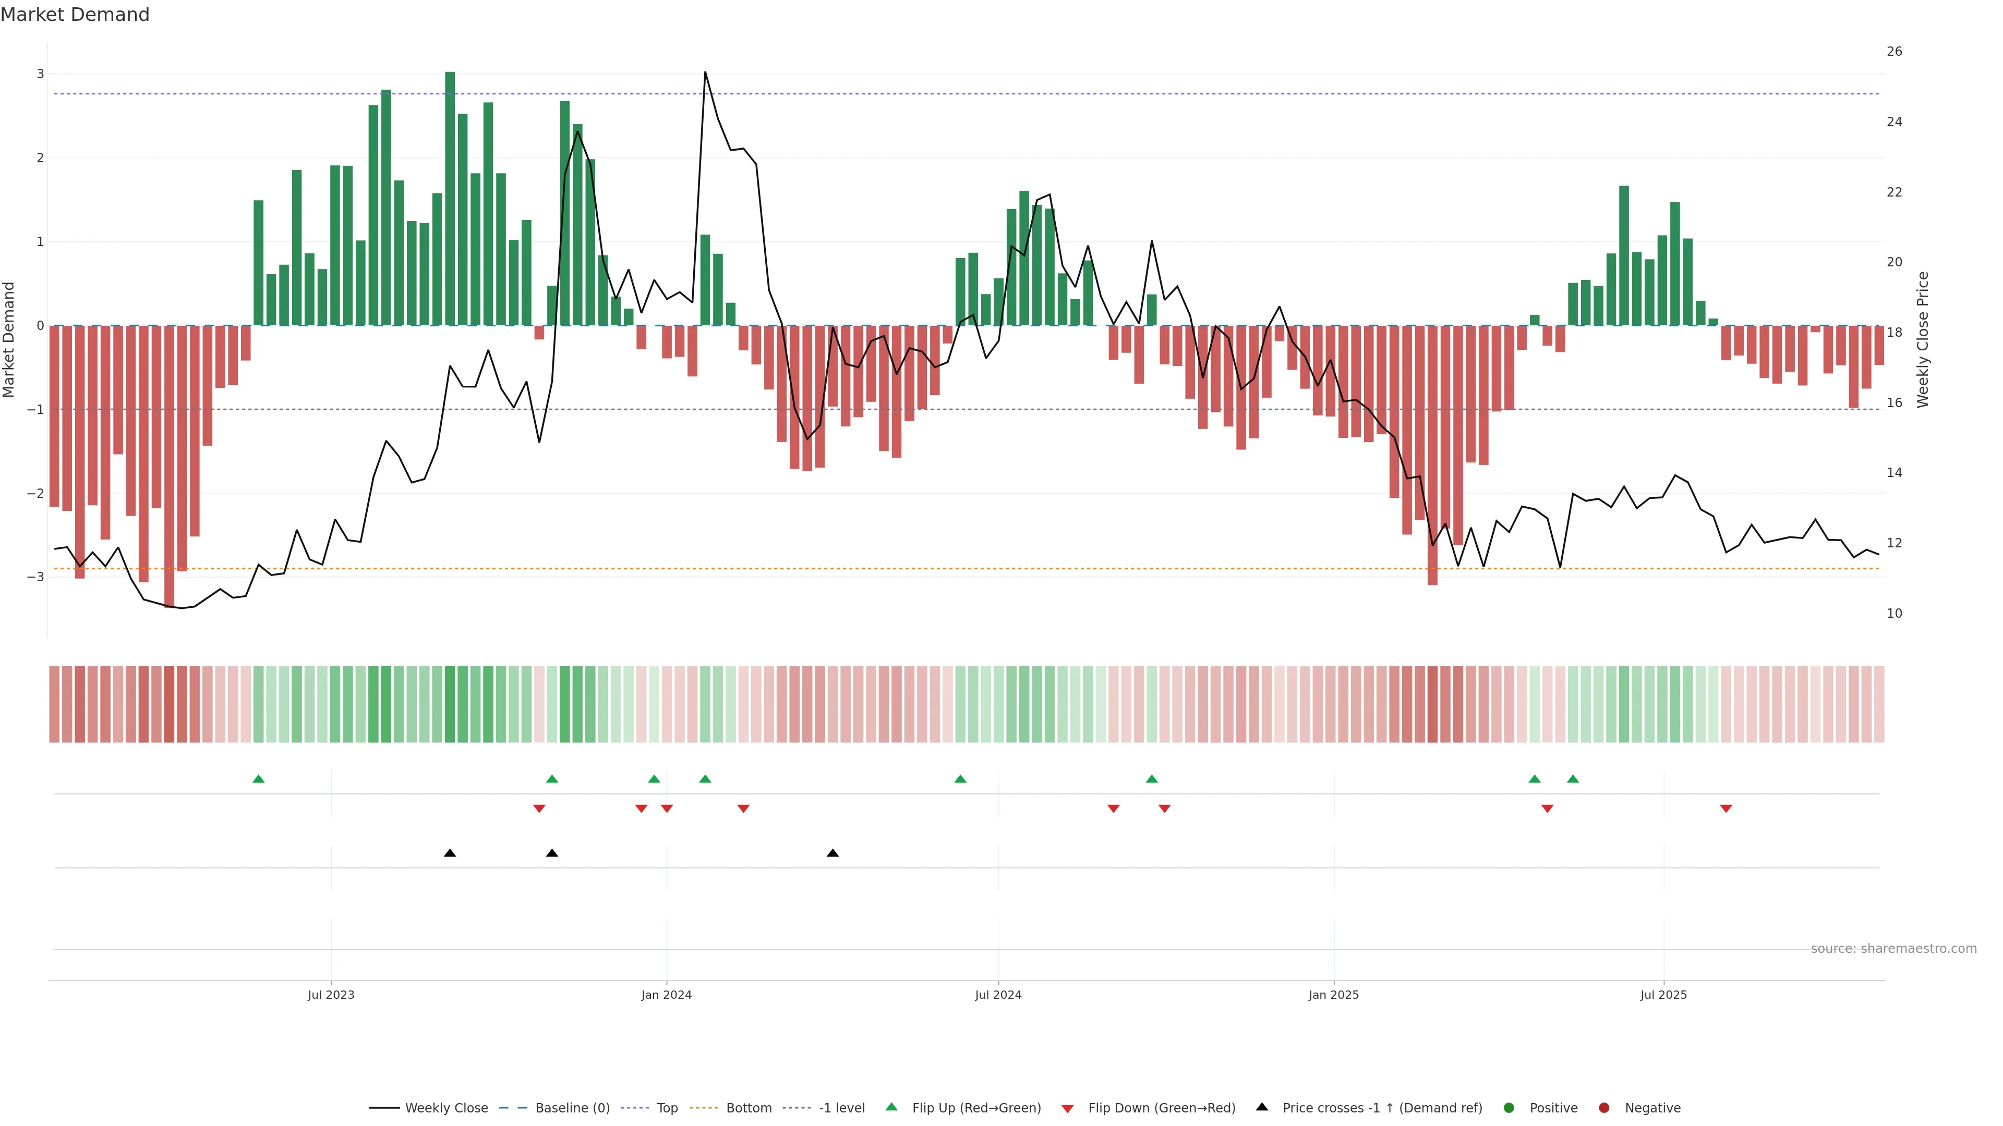
Task: Click the Market Demand chart title
Action: [75, 15]
